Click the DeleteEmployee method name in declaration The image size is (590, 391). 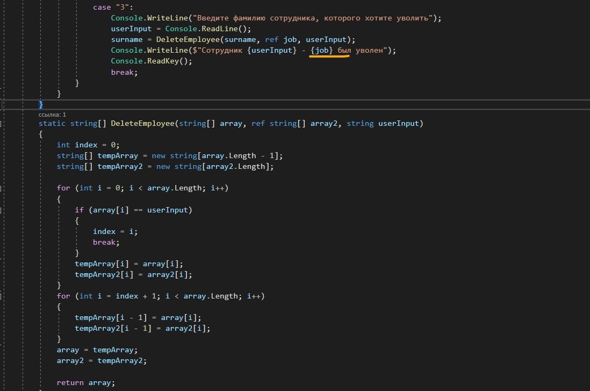point(142,124)
